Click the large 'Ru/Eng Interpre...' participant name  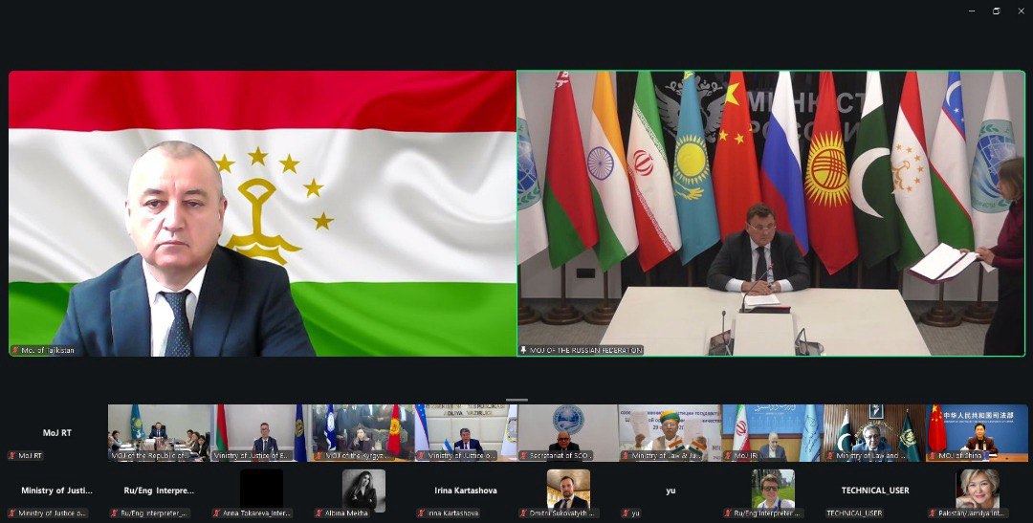click(160, 490)
